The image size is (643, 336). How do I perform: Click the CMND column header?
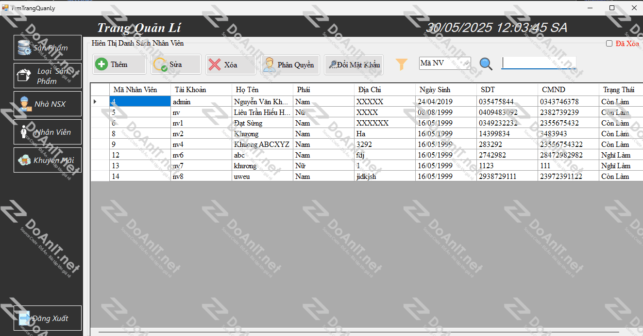568,90
